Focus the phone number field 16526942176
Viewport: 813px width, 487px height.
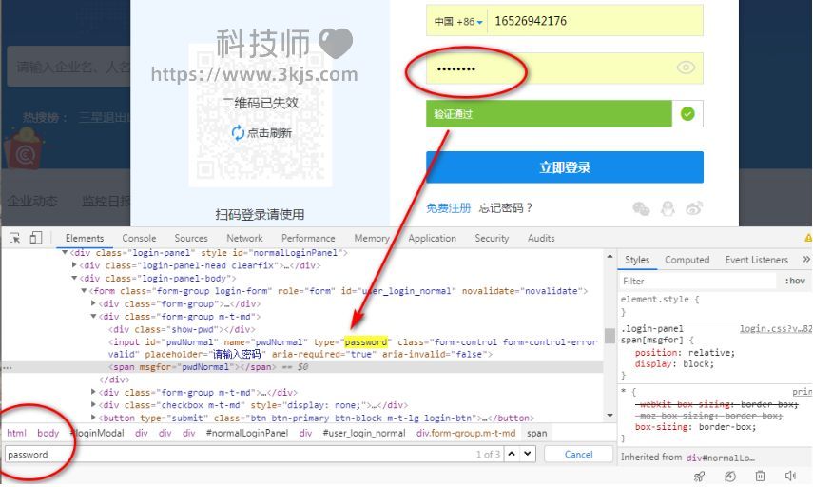pos(595,21)
